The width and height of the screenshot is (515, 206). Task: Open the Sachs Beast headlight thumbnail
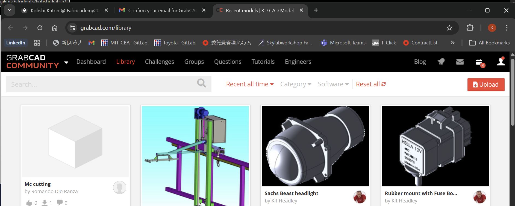(x=315, y=146)
